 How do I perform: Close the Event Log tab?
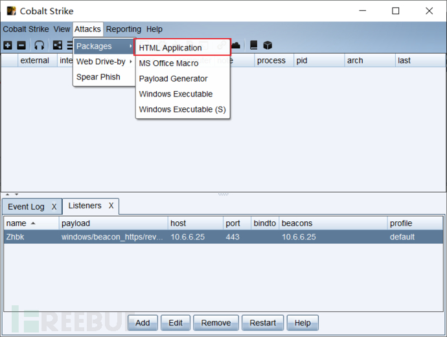54,206
